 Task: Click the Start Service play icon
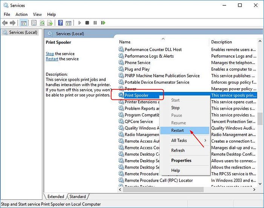(x=80, y=23)
